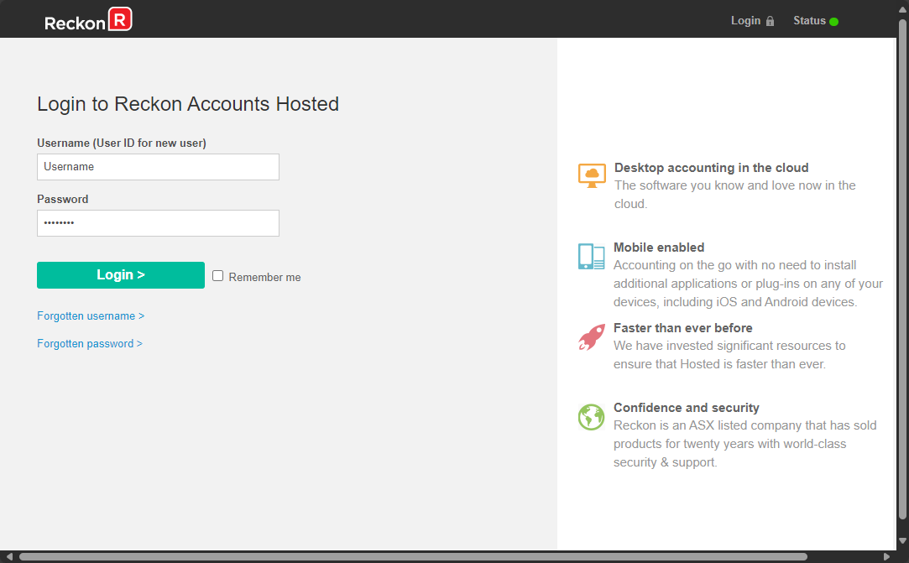Viewport: 909px width, 563px height.
Task: Enable the Remember me checkbox
Action: [x=218, y=276]
